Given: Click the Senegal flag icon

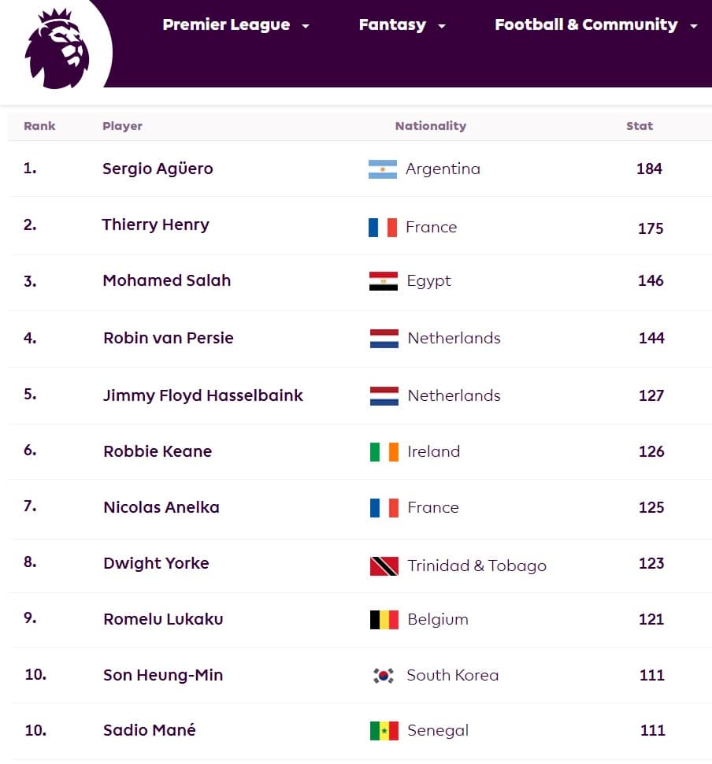Looking at the screenshot, I should (x=384, y=731).
